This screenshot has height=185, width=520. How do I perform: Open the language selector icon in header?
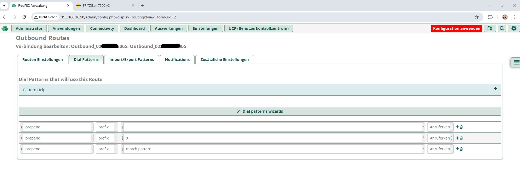pyautogui.click(x=490, y=28)
